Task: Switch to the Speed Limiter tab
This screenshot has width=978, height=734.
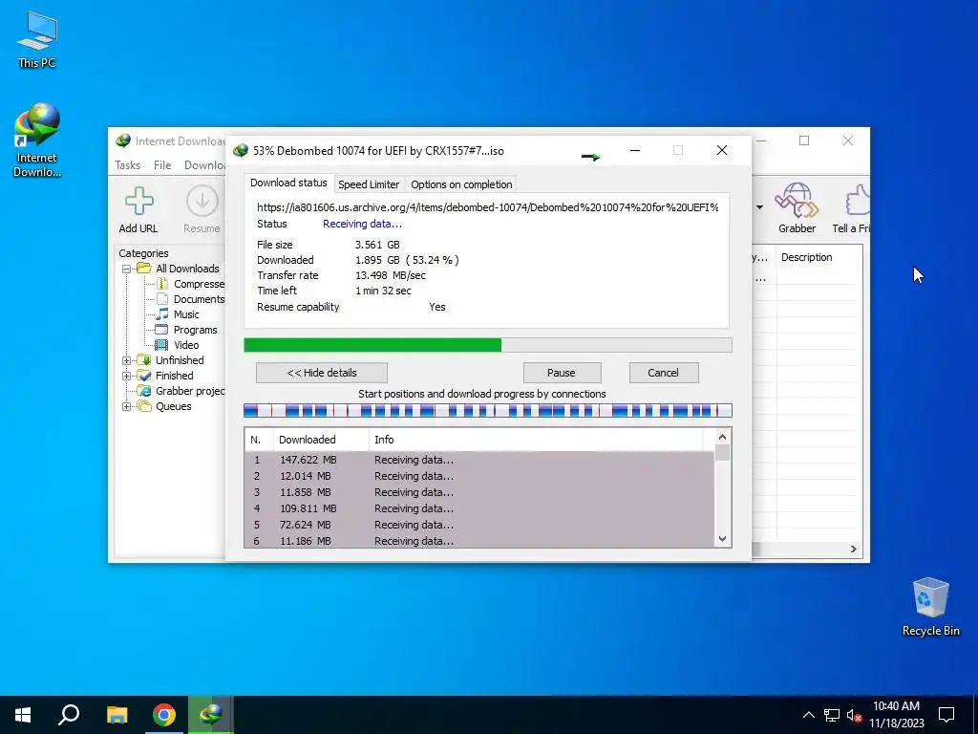Action: coord(369,184)
